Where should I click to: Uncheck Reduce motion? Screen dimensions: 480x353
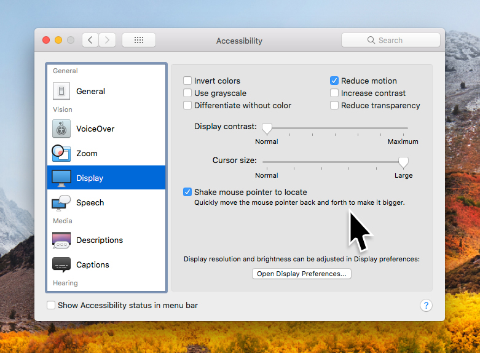[334, 81]
